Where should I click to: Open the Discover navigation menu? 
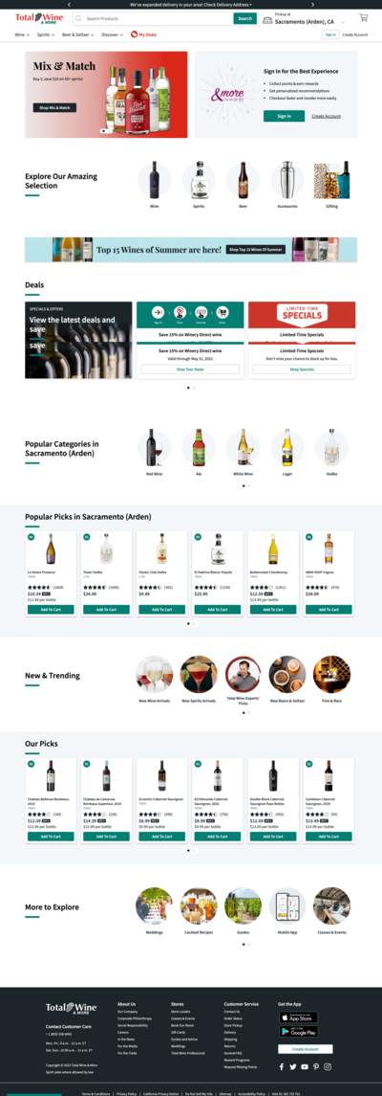[x=113, y=34]
